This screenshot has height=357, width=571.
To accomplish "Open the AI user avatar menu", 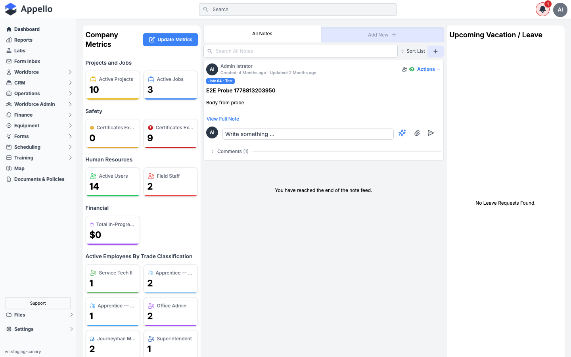I will 560,10.
